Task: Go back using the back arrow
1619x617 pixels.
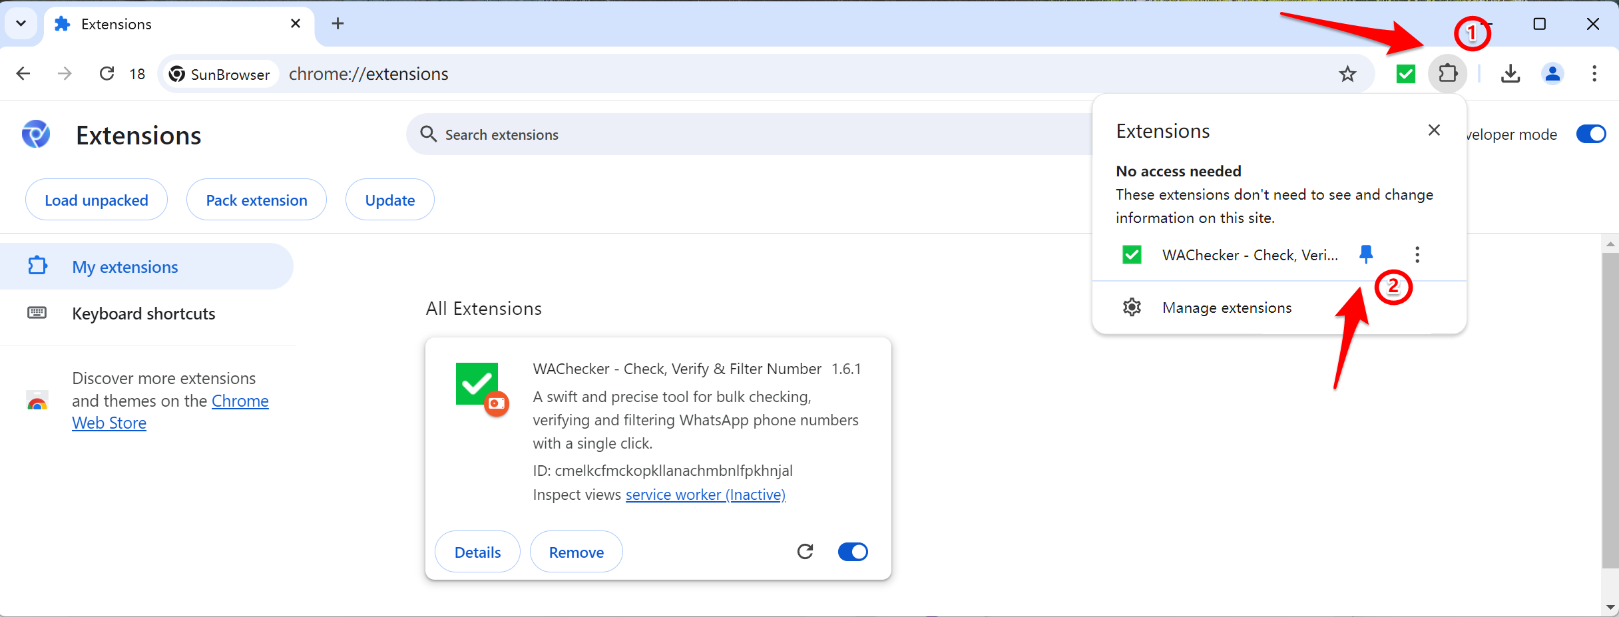Action: pos(23,73)
